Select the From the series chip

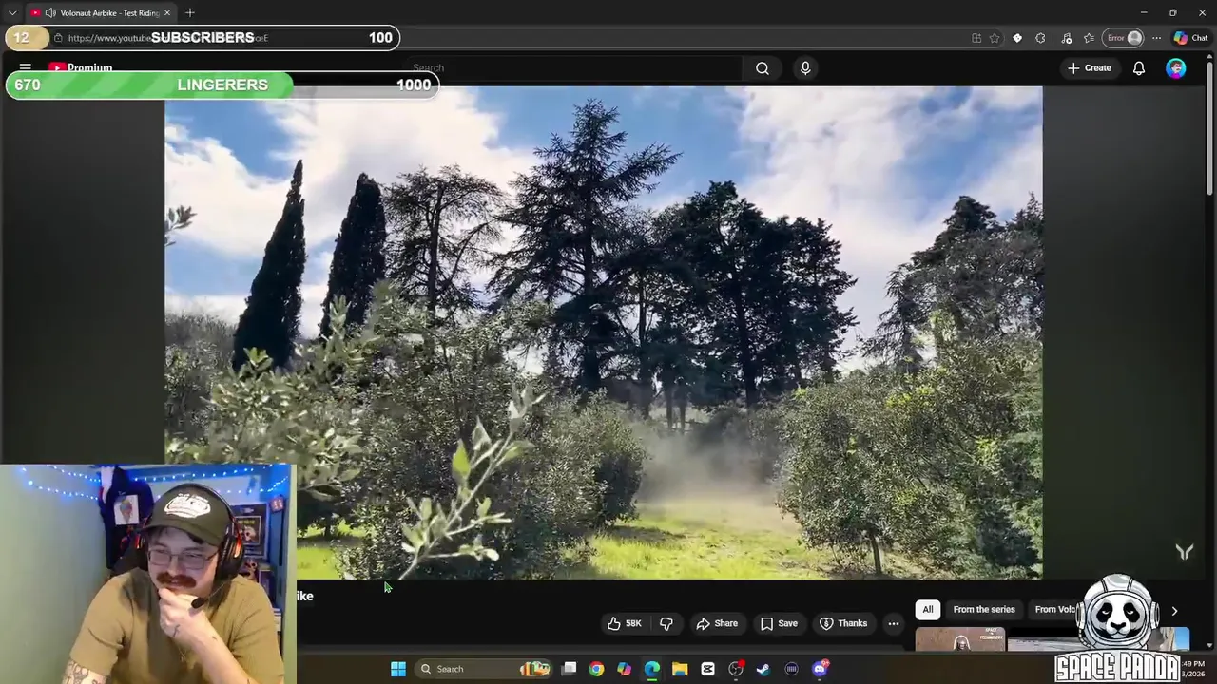[x=984, y=609]
